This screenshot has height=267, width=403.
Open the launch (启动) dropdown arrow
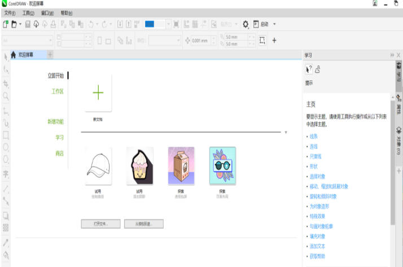(x=274, y=24)
